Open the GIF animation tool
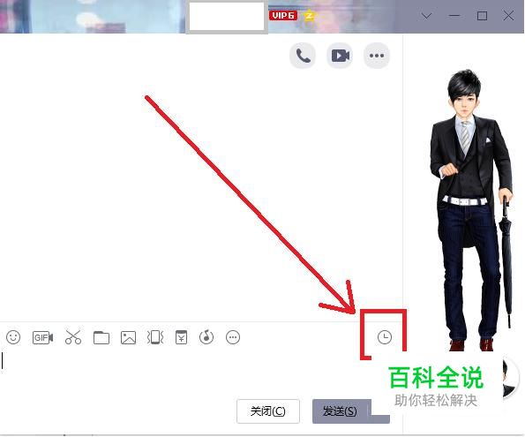Image resolution: width=525 pixels, height=437 pixels. 42,337
